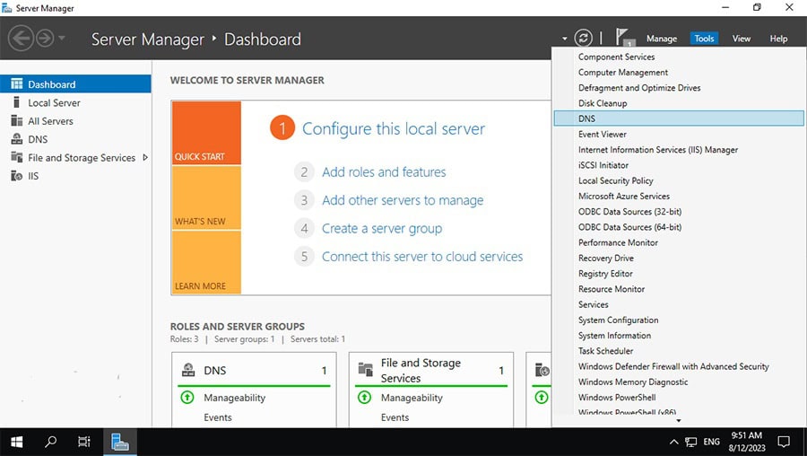The width and height of the screenshot is (807, 456).
Task: Select Dashboard in the left pane
Action: [75, 84]
